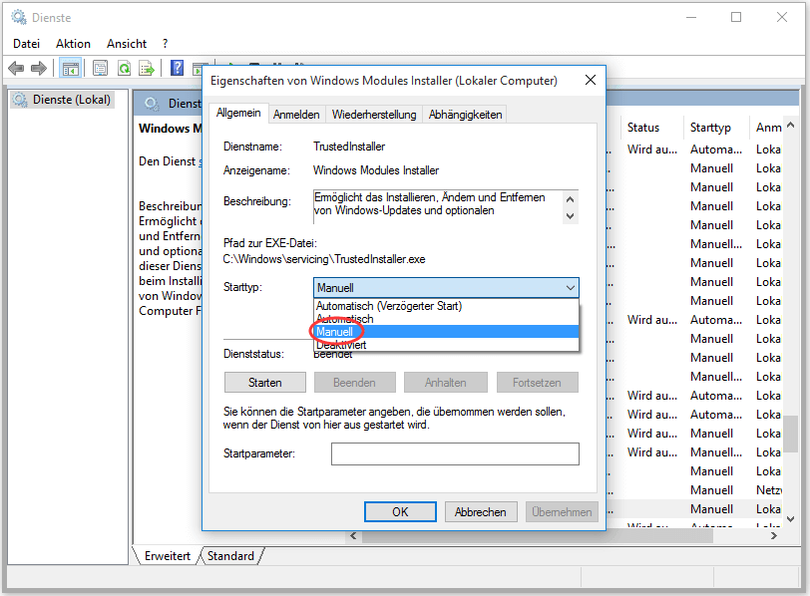This screenshot has width=810, height=596.
Task: Click the Back arrow in Dienste toolbar
Action: [16, 68]
